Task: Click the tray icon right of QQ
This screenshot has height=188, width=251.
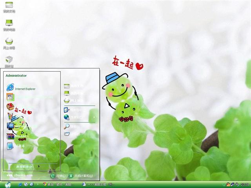Action: click(x=232, y=184)
